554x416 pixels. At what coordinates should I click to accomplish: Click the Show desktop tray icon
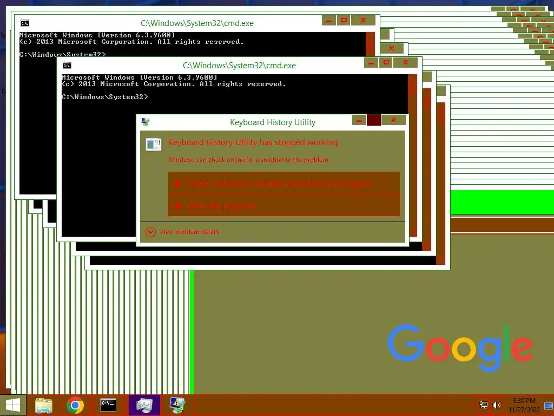(549, 405)
